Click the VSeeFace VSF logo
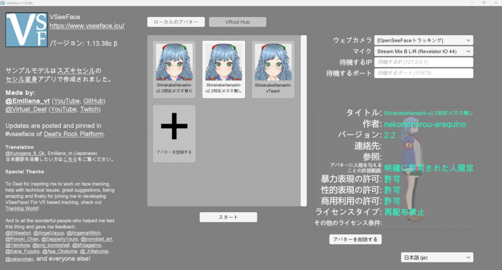502x270 pixels. pos(26,30)
